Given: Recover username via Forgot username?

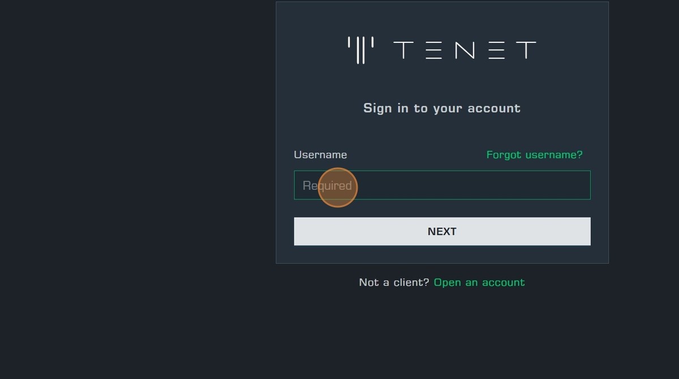Looking at the screenshot, I should point(534,155).
